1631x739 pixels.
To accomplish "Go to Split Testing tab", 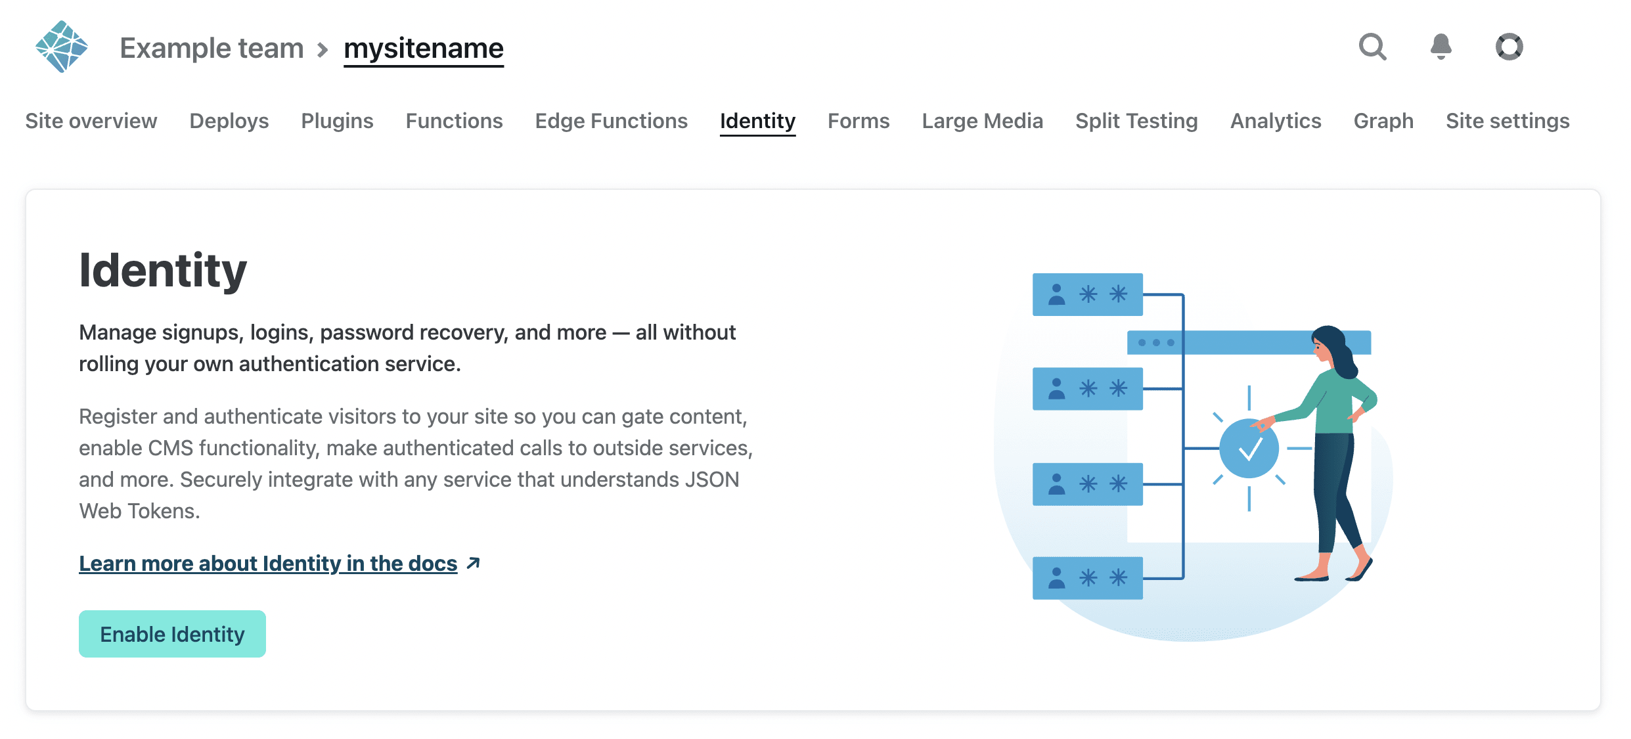I will 1136,121.
